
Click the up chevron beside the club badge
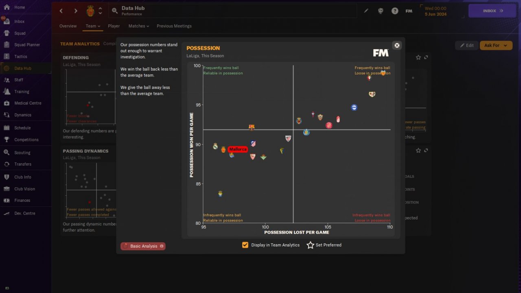click(x=100, y=8)
